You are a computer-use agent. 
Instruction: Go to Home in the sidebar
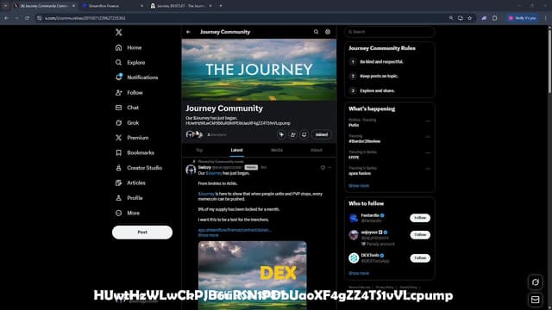[x=129, y=47]
